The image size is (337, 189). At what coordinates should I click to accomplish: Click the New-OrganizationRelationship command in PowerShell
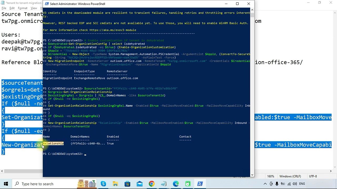coord(72,123)
